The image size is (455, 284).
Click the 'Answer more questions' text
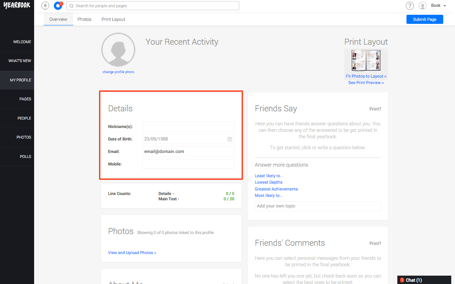point(281,165)
